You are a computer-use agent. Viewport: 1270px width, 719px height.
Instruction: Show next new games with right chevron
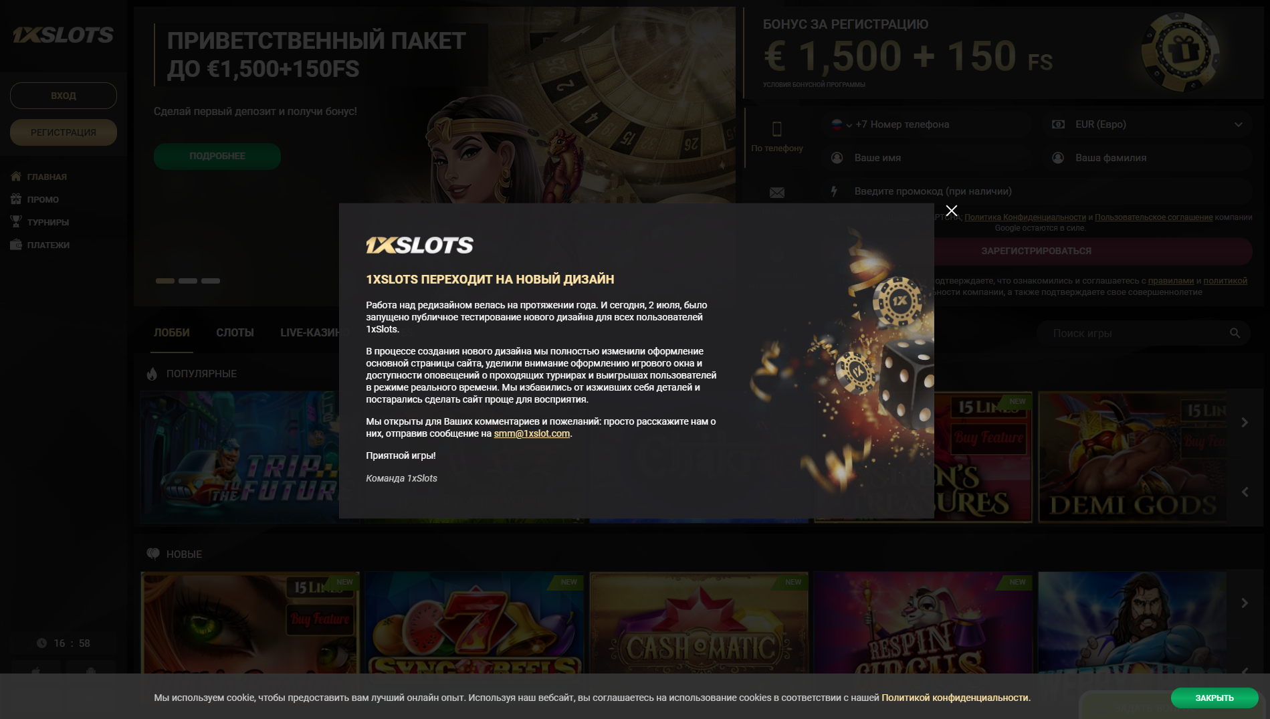pyautogui.click(x=1245, y=603)
